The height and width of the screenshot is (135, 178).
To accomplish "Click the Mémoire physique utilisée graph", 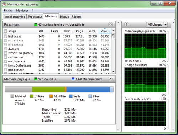I will coord(145,46).
